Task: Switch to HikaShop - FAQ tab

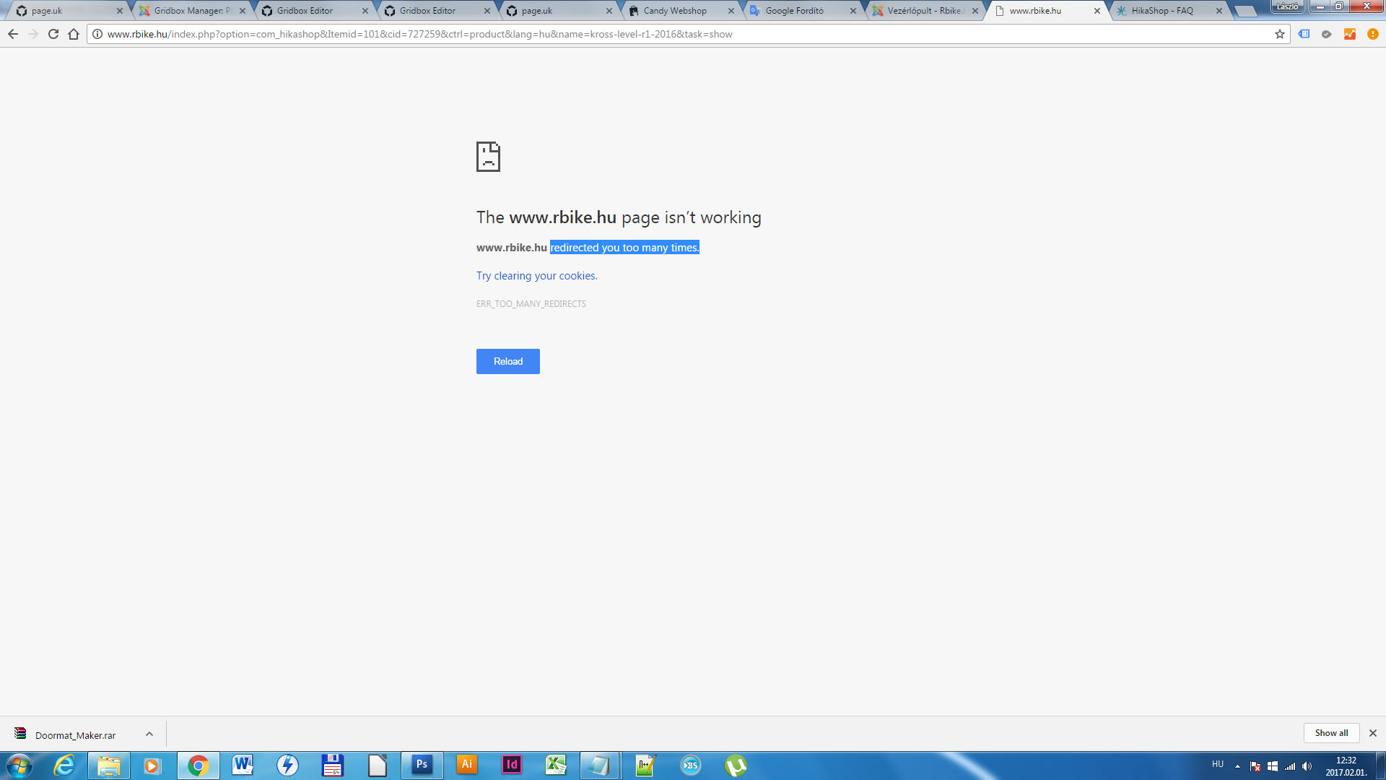Action: click(1162, 11)
